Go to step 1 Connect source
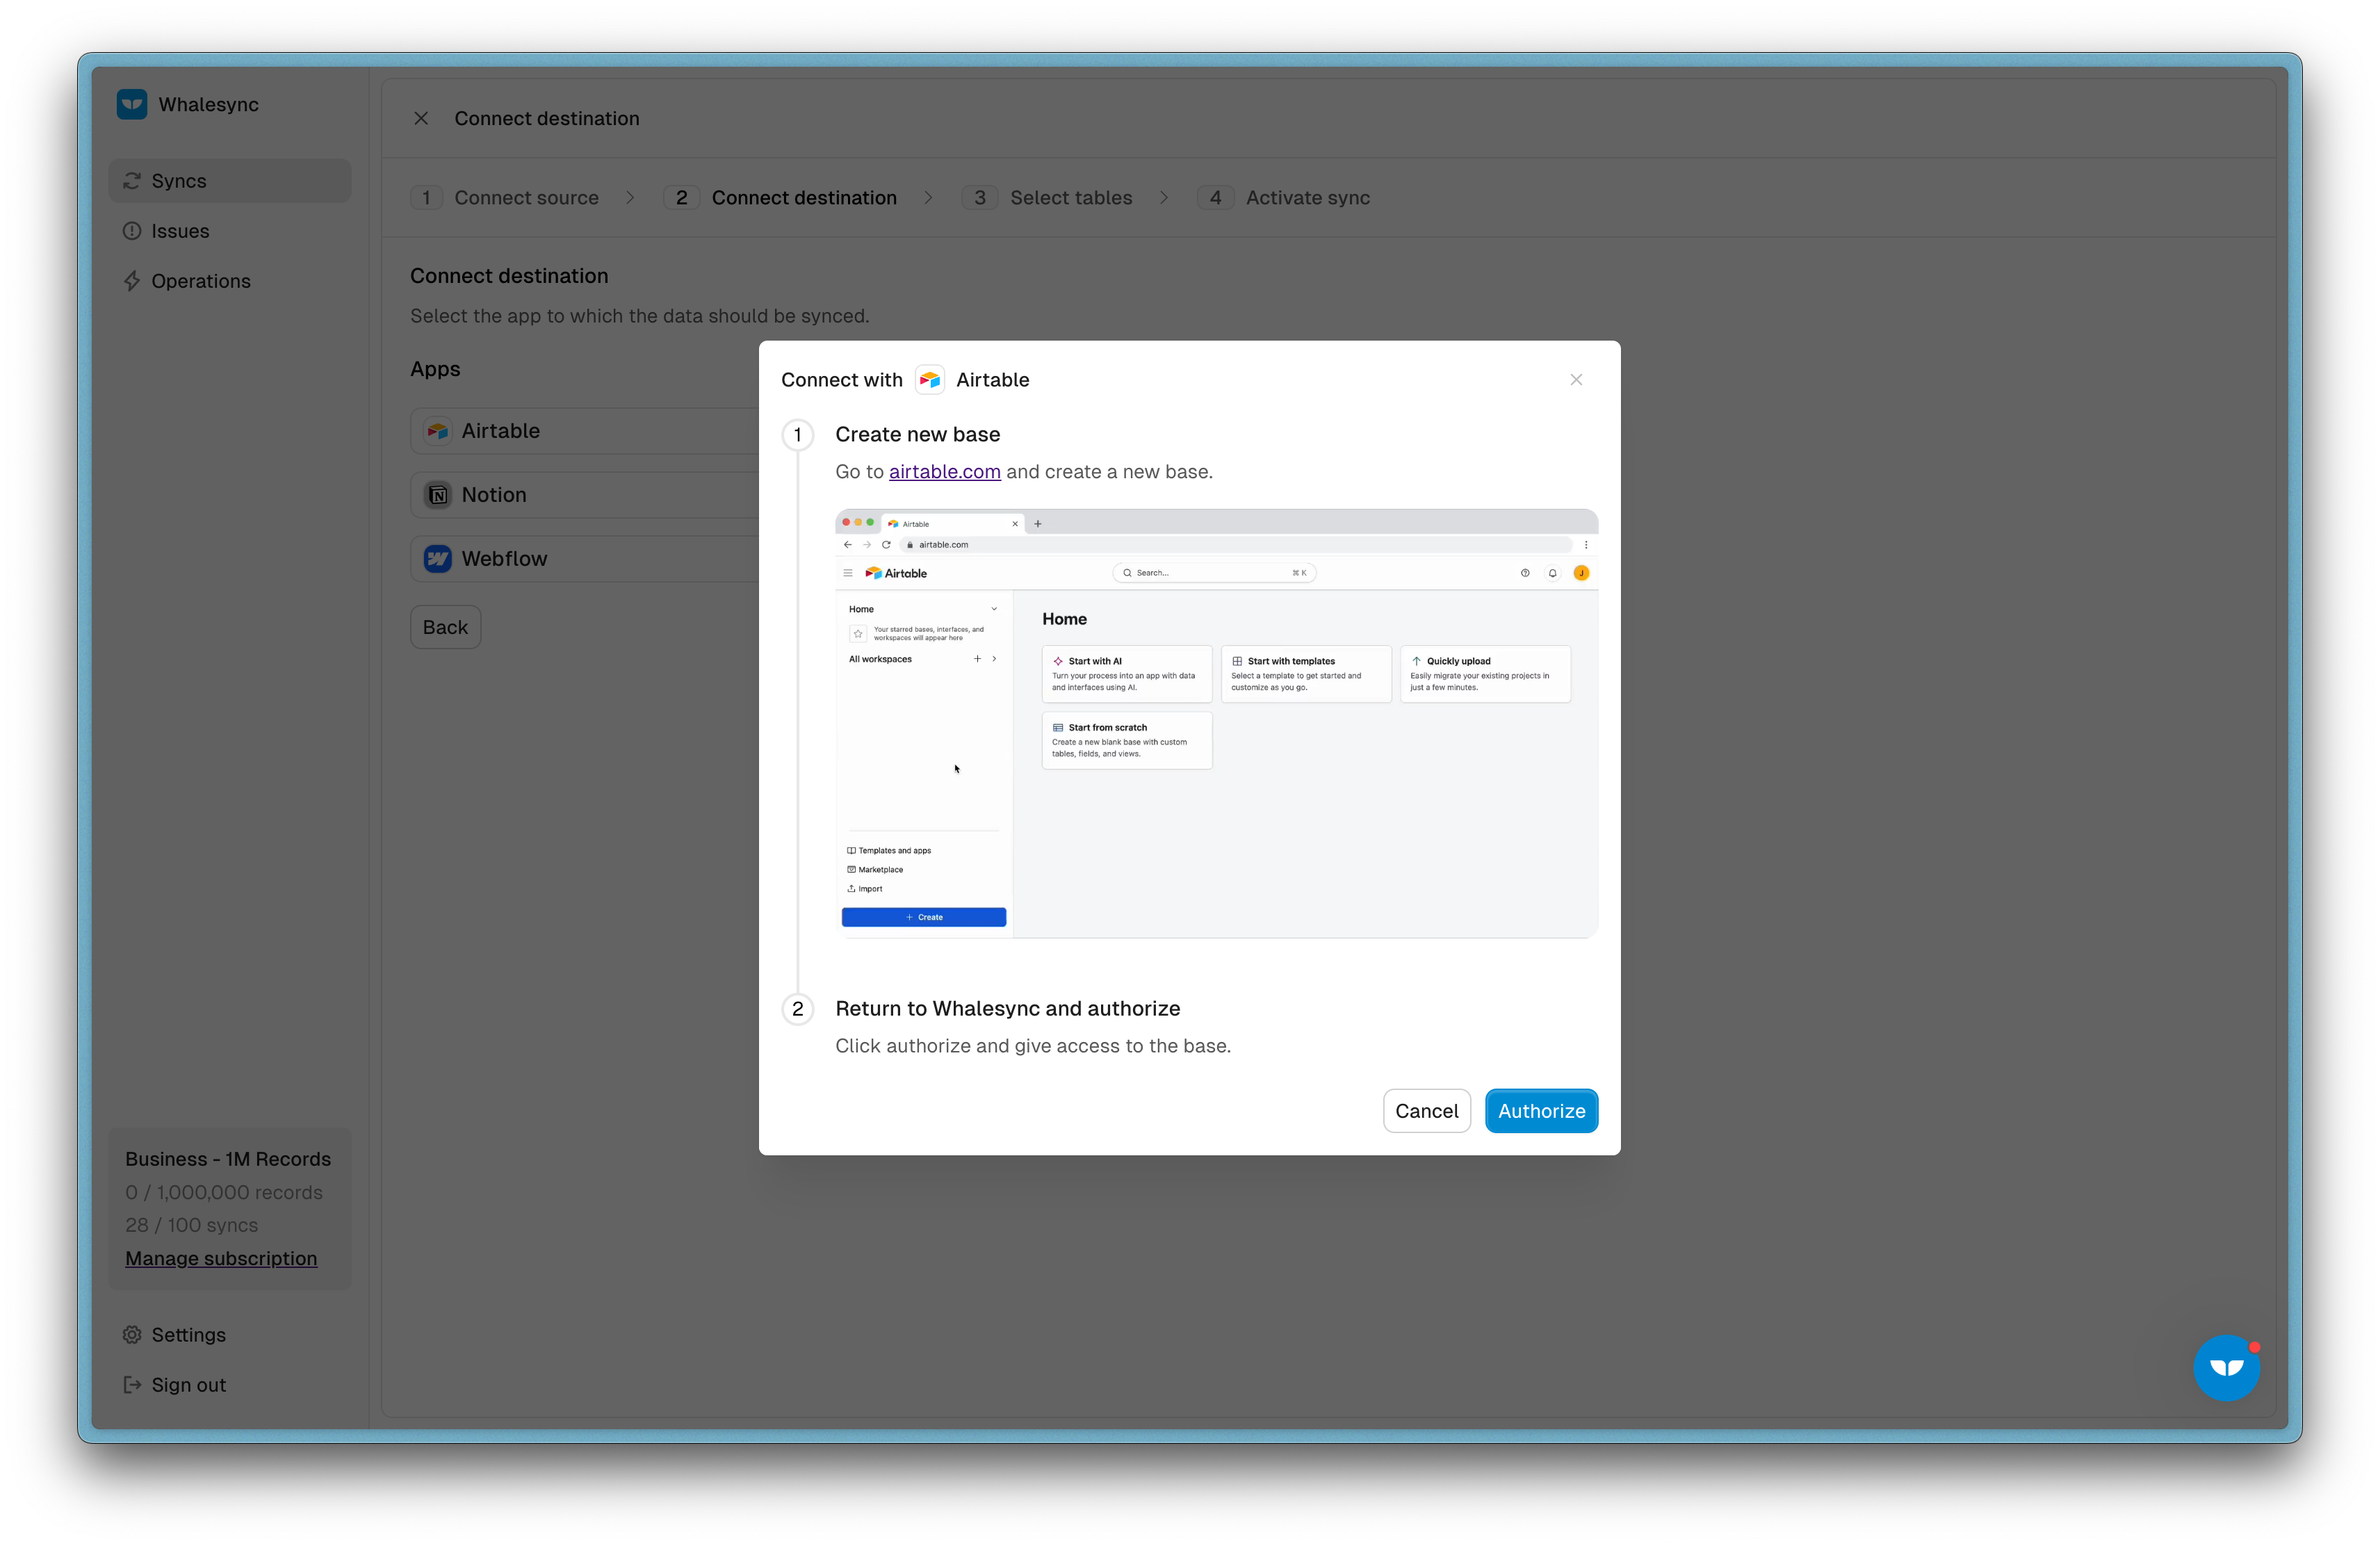This screenshot has height=1546, width=2380. click(505, 198)
